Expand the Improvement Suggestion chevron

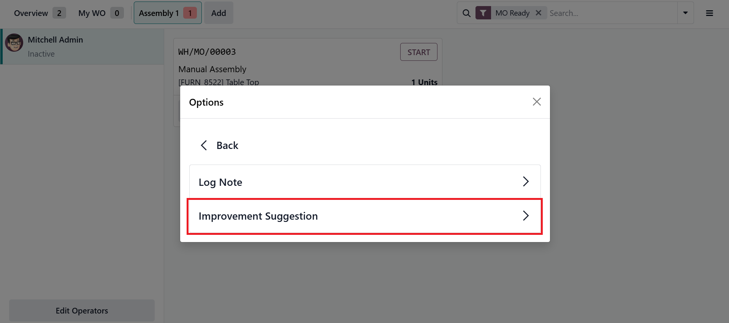pos(526,216)
